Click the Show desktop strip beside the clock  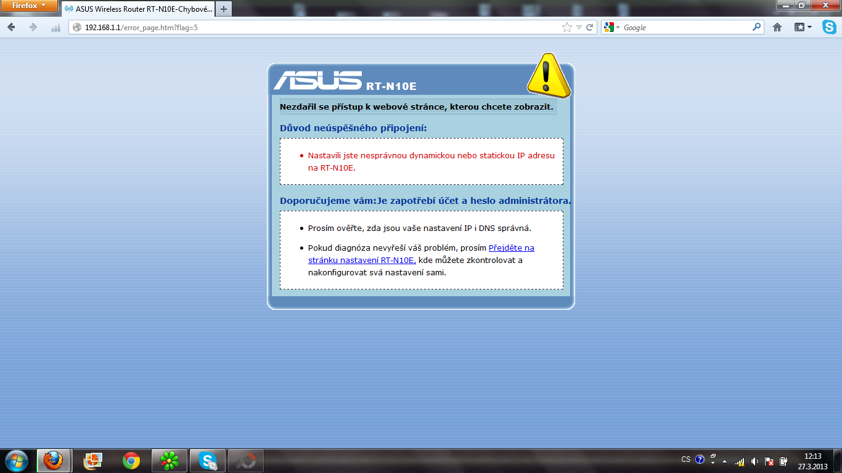pos(838,461)
